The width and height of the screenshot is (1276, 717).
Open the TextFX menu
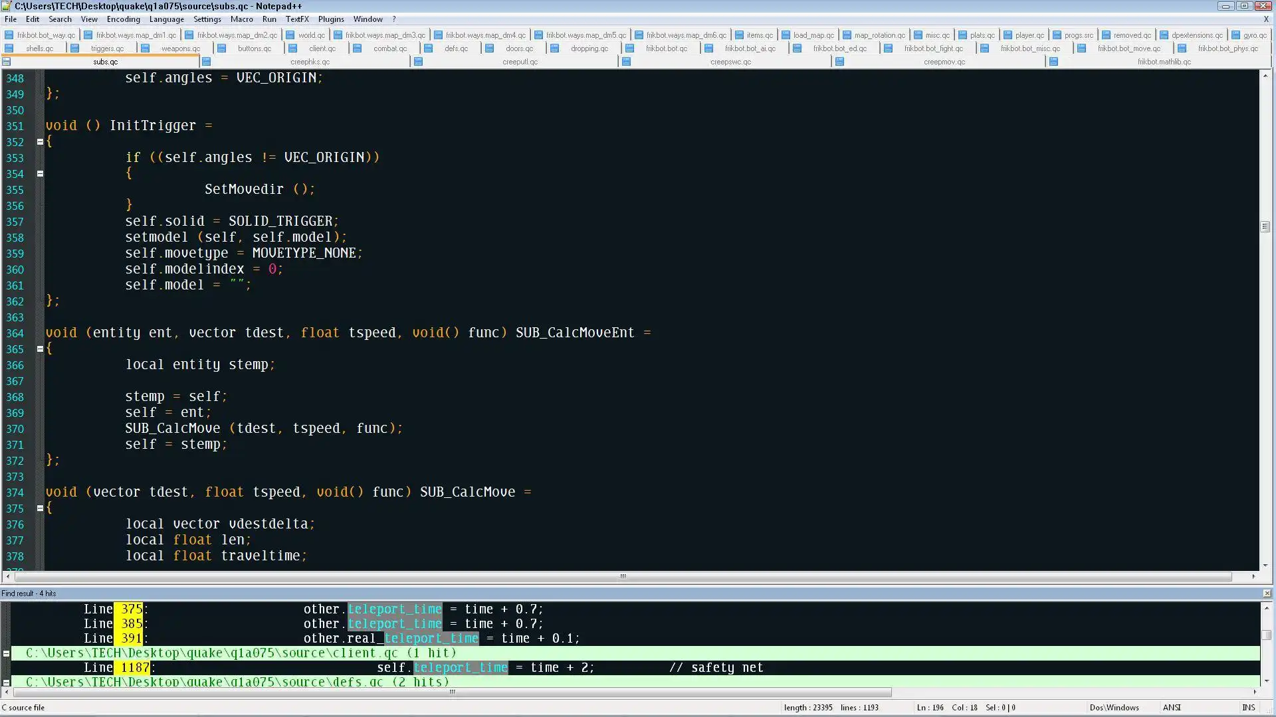click(297, 19)
